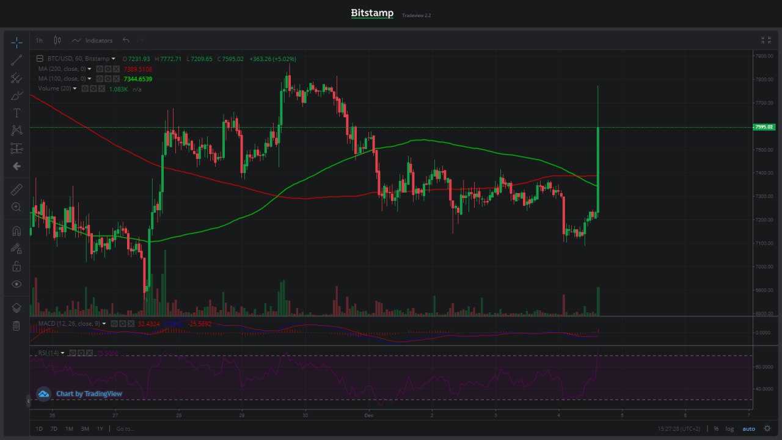
Task: Toggle stay in drawing mode pencil-lock
Action: click(x=16, y=249)
